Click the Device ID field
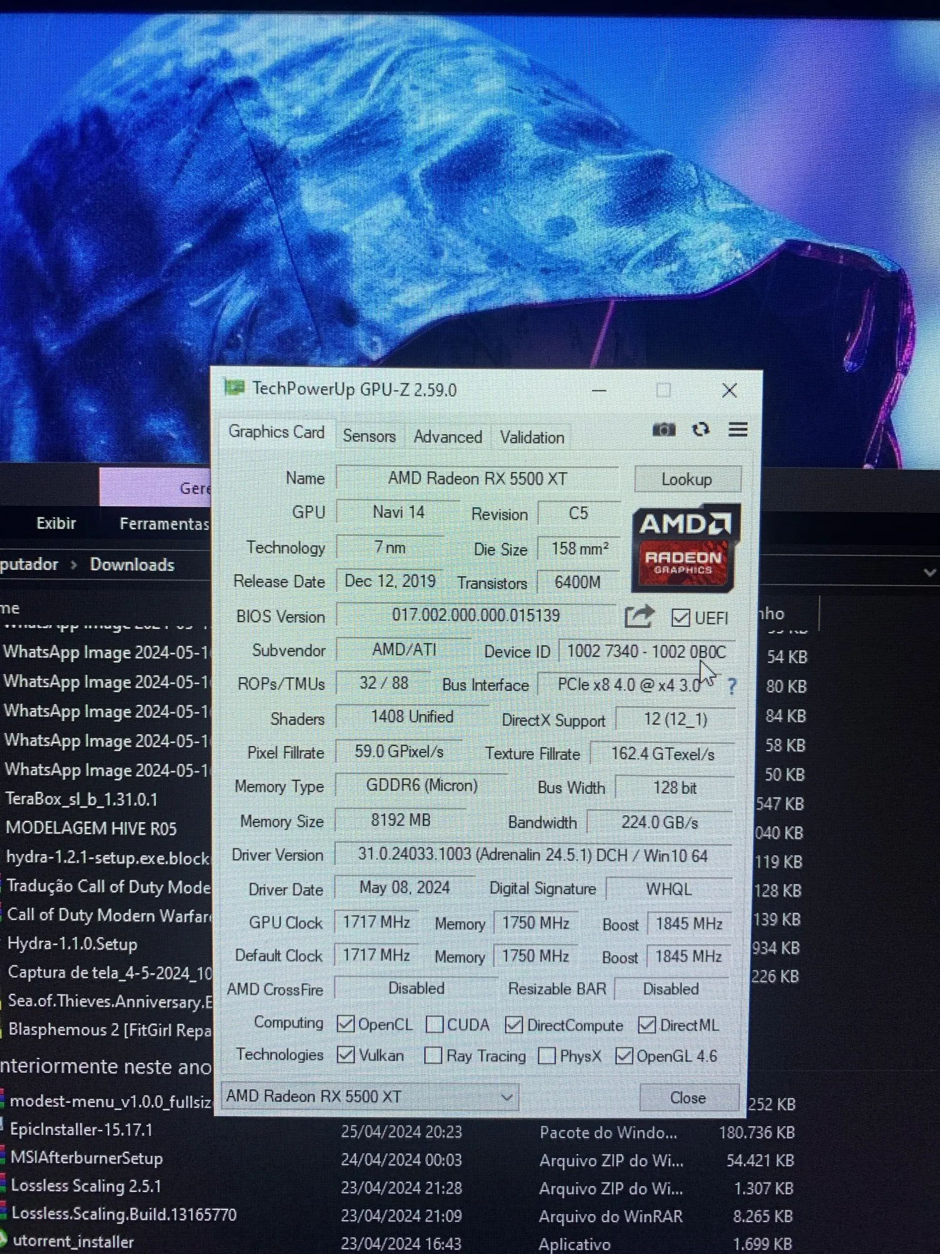 coord(646,652)
